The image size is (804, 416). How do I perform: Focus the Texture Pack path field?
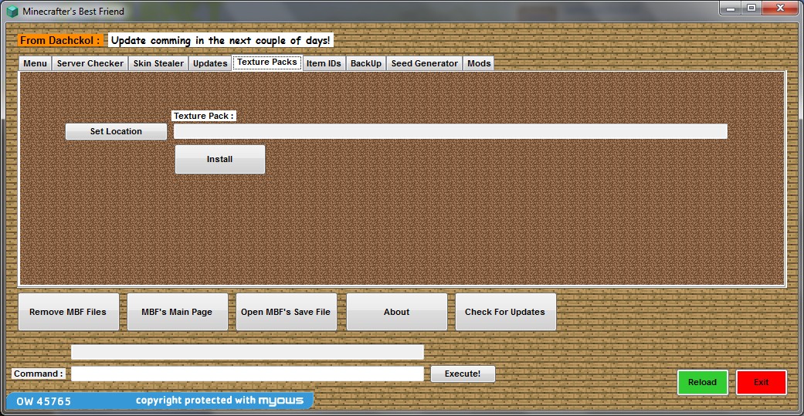pyautogui.click(x=450, y=132)
